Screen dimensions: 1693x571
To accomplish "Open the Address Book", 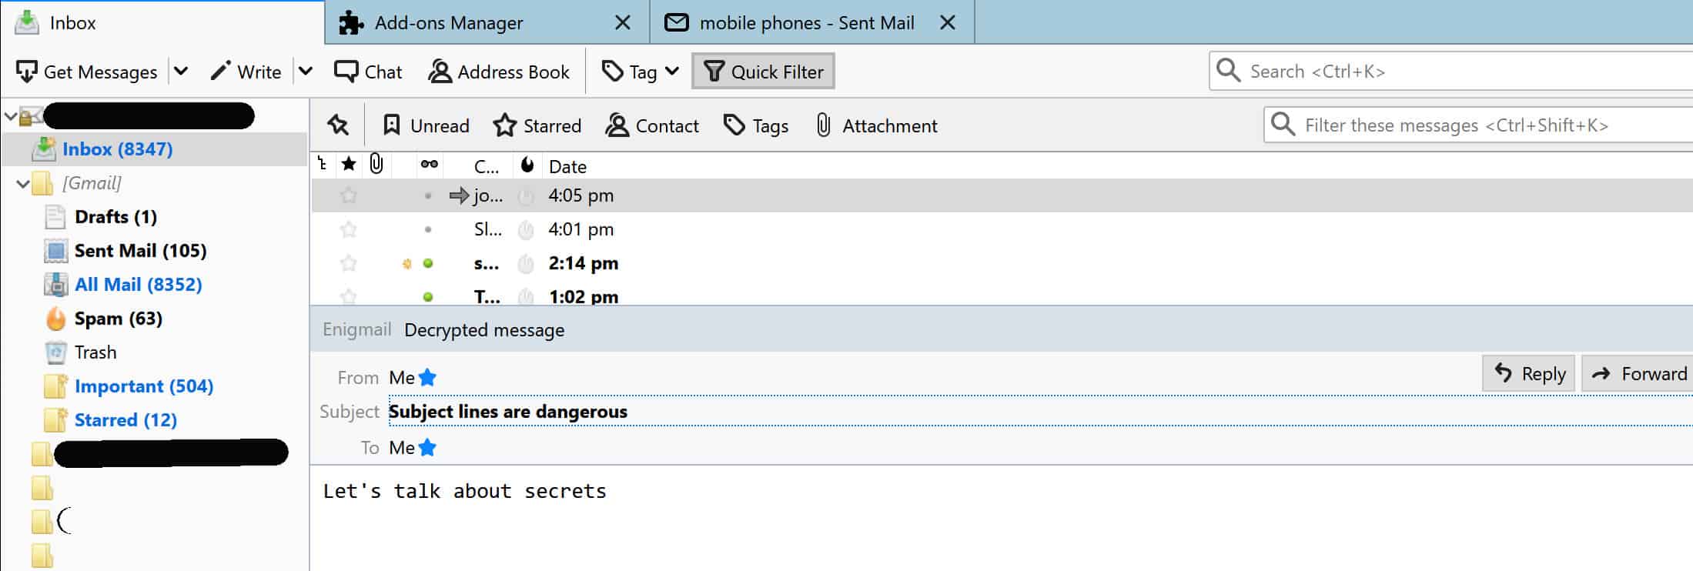I will click(499, 72).
